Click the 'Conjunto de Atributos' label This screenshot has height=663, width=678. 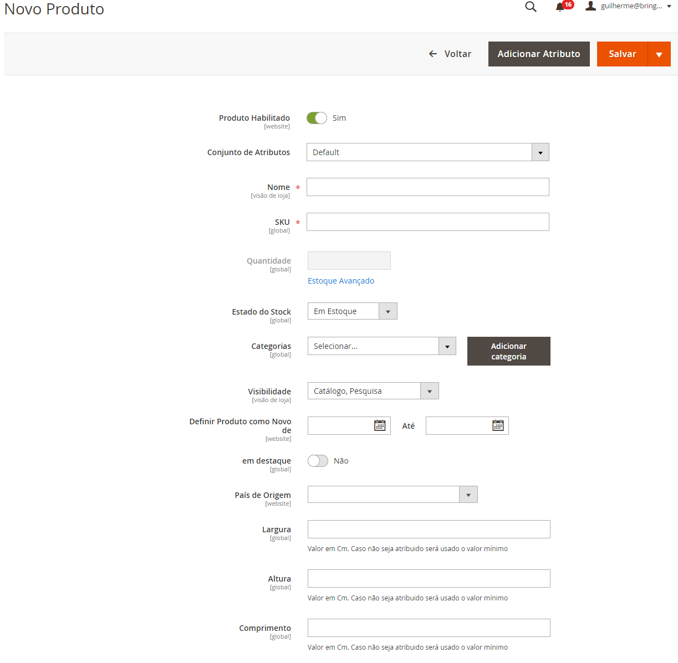pos(248,152)
